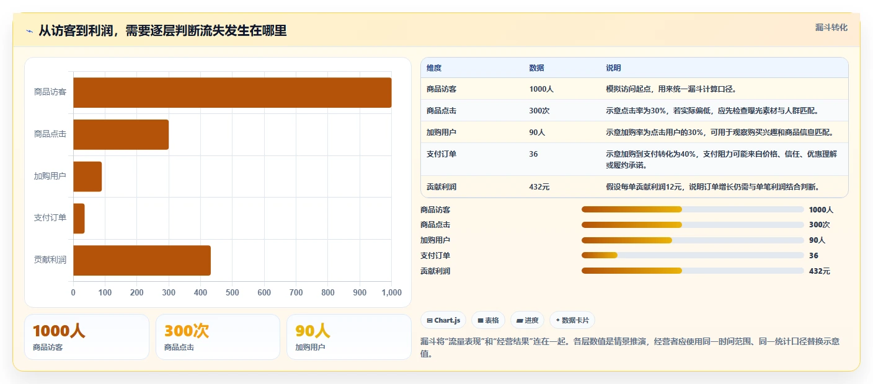Click the 支付订单 label beside the progress bars
This screenshot has width=873, height=384.
(435, 255)
